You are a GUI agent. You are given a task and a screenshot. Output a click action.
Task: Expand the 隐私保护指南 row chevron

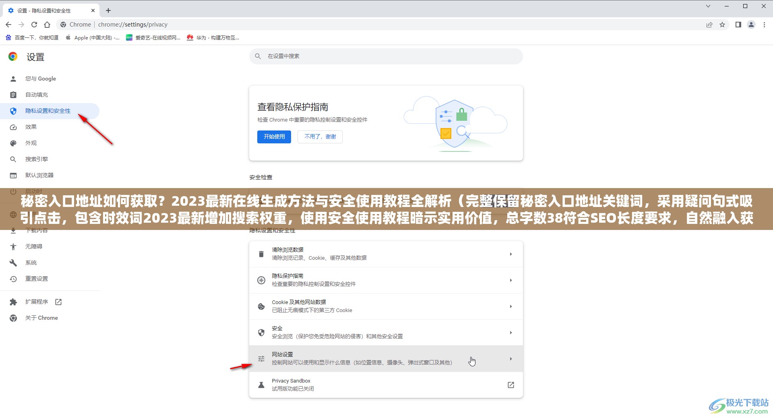(511, 280)
